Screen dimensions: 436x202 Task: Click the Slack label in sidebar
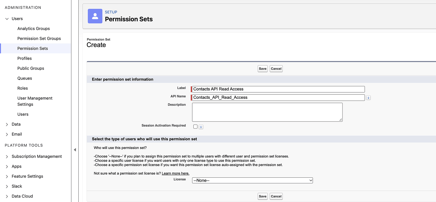17,186
